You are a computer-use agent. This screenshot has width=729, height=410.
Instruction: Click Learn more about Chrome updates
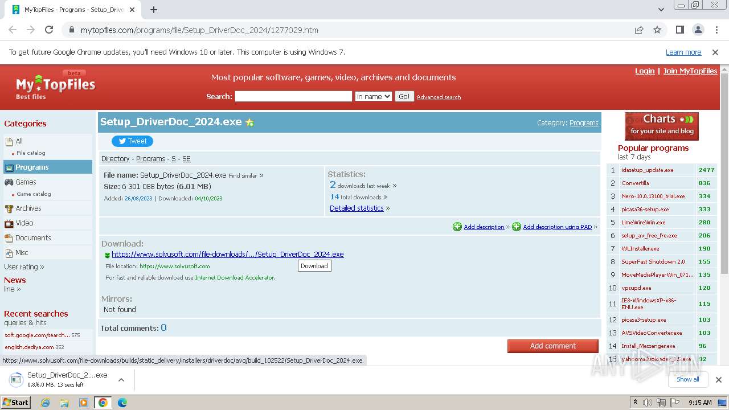point(683,52)
